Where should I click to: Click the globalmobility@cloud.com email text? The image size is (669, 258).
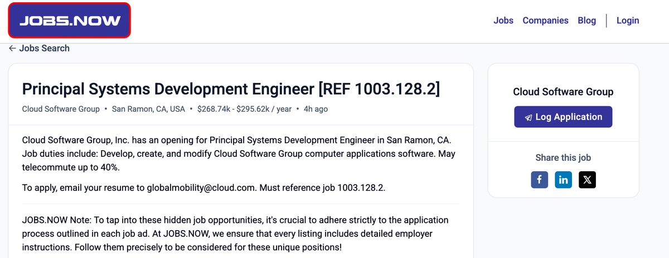pyautogui.click(x=202, y=188)
